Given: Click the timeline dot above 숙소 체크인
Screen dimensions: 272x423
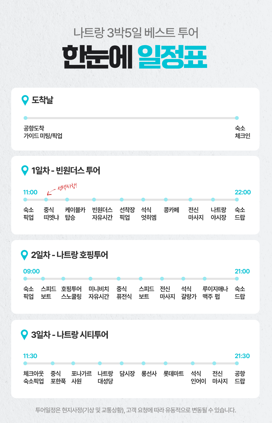Looking at the screenshot, I should point(237,118).
